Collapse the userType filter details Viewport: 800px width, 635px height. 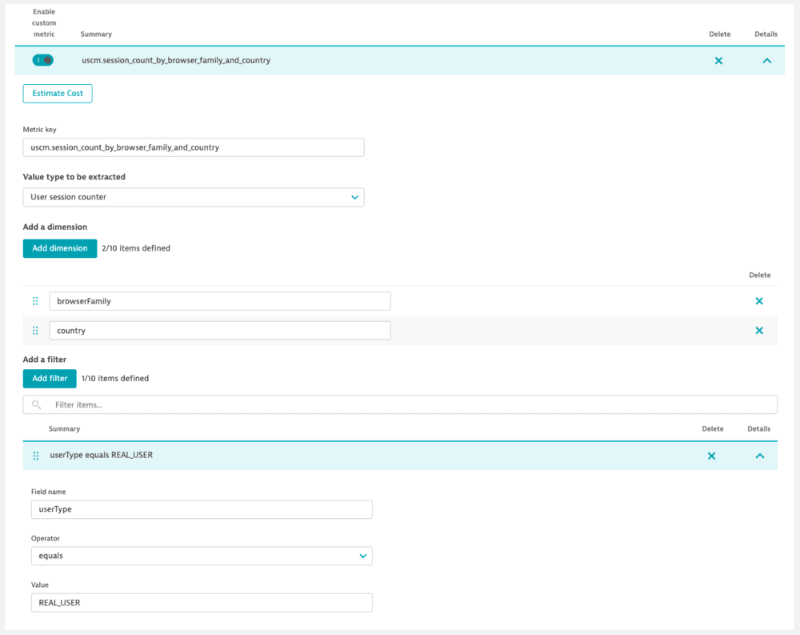[758, 456]
